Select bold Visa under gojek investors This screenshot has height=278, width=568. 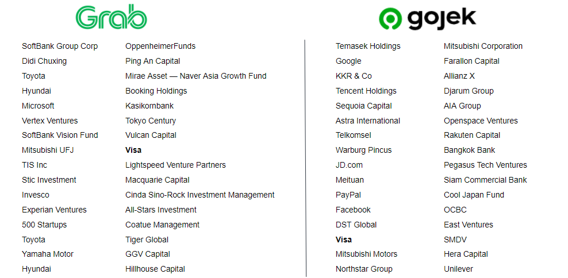click(344, 240)
